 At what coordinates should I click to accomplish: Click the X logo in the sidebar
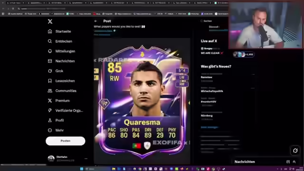(50, 21)
